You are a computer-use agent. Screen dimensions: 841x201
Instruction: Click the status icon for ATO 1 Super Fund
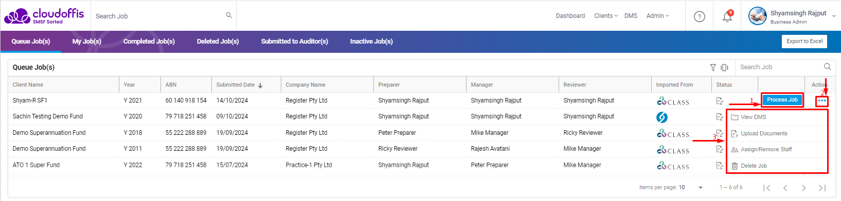point(720,165)
